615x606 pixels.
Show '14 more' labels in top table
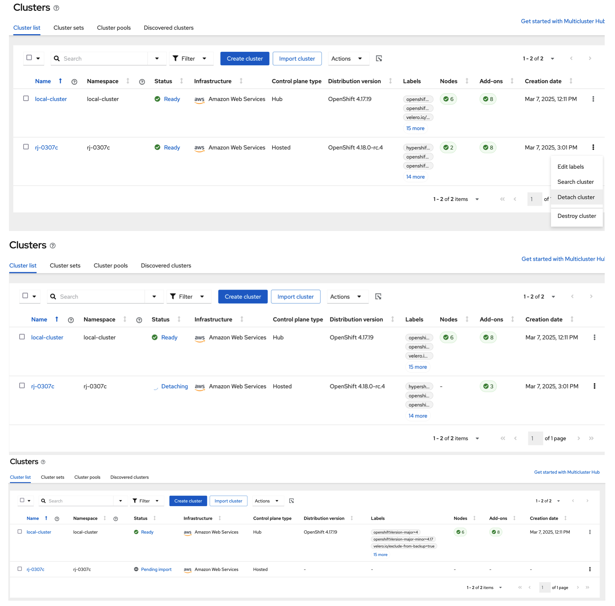pos(415,177)
